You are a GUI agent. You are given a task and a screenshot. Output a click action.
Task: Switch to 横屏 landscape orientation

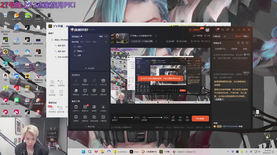point(101,37)
